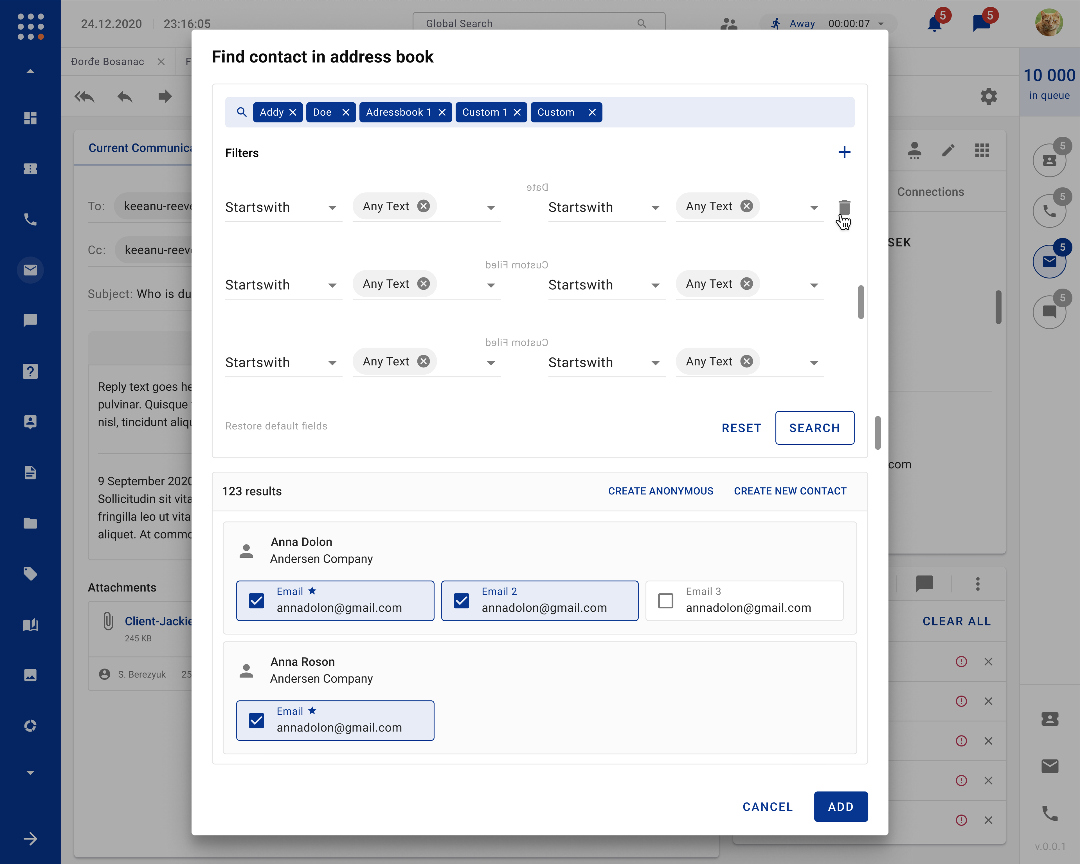1080x864 pixels.
Task: Open notifications bell in top bar
Action: pyautogui.click(x=934, y=24)
